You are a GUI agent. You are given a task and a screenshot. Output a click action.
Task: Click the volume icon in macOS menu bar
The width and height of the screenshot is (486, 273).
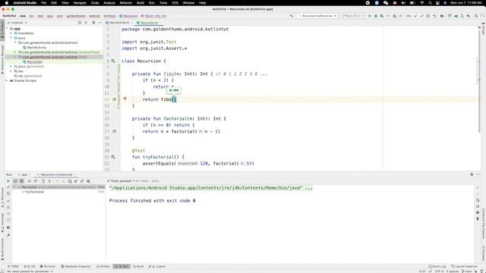(x=403, y=3)
